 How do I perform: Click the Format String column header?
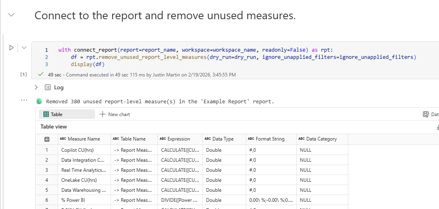click(270, 139)
